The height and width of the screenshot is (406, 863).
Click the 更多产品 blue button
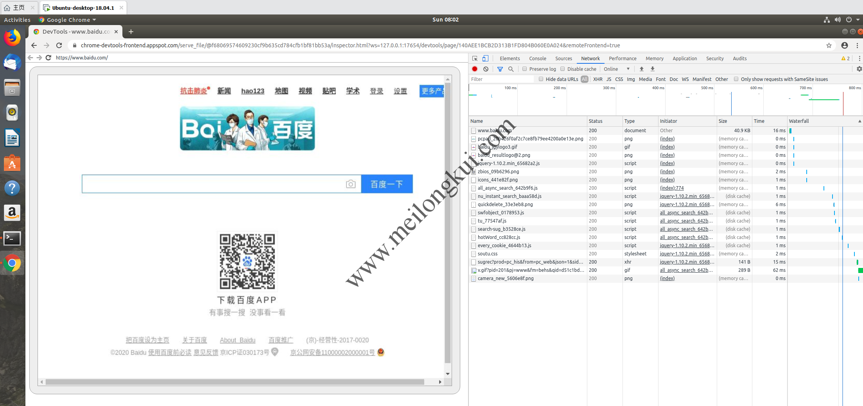(x=432, y=91)
